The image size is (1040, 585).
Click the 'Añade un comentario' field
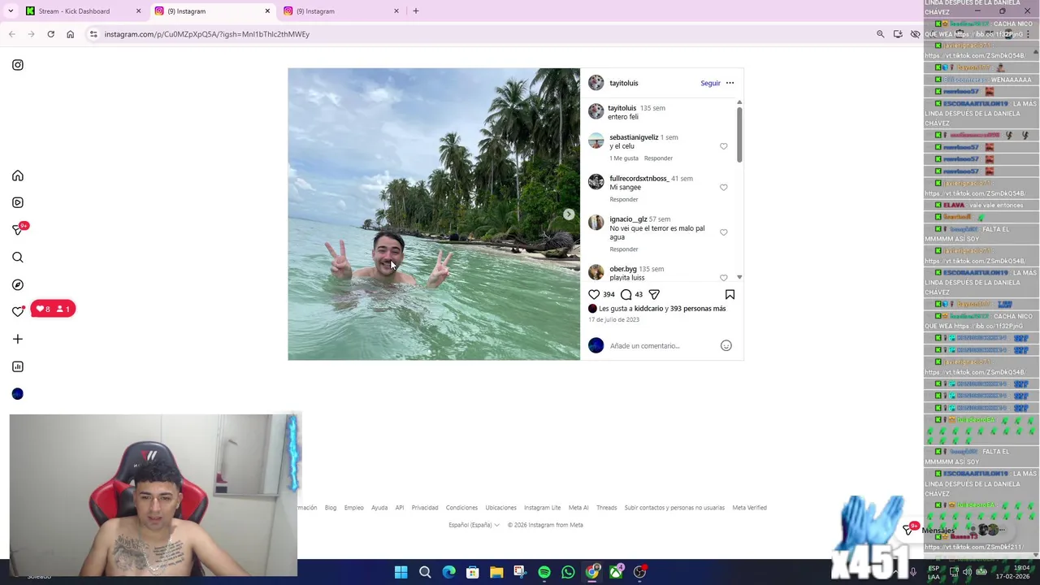(x=661, y=346)
